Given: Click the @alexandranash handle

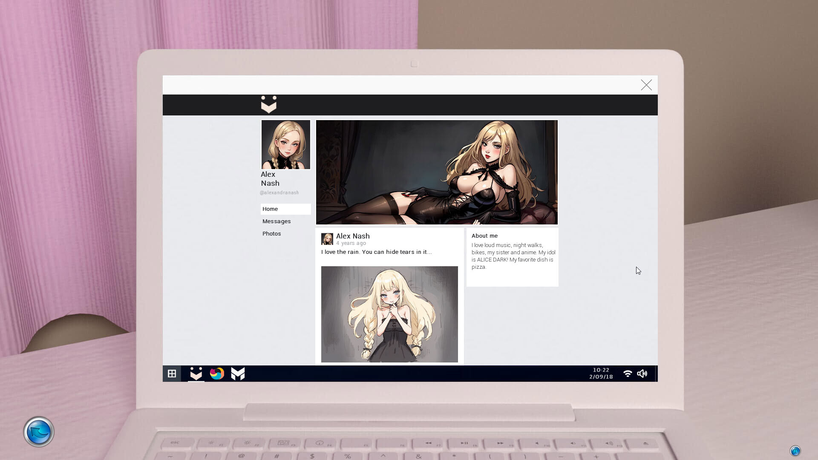Looking at the screenshot, I should tap(279, 193).
